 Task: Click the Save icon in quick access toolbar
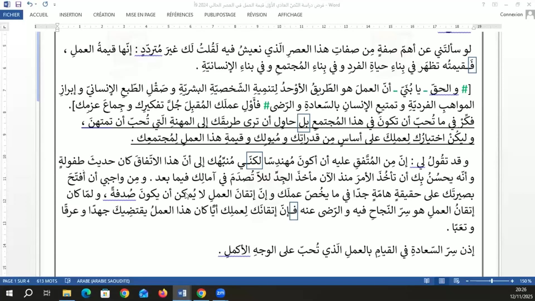18,4
